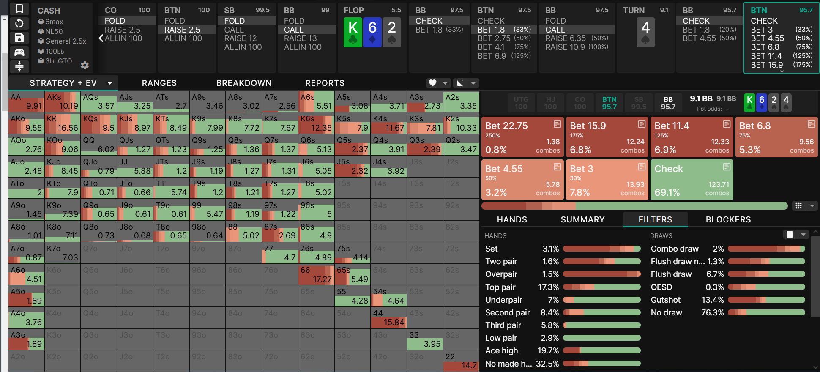Click the No draw frequency bar
Viewport: 820px width, 372px height.
click(x=766, y=312)
